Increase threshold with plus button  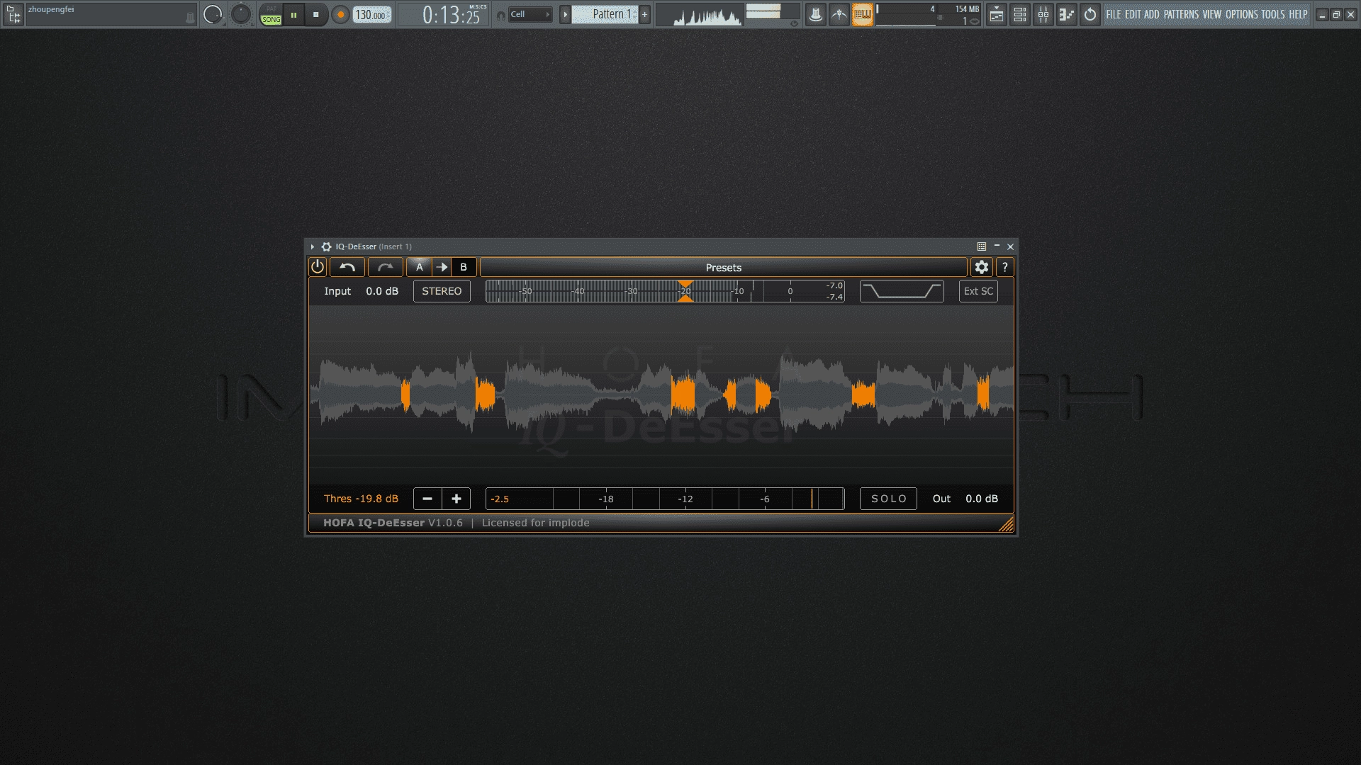click(457, 499)
